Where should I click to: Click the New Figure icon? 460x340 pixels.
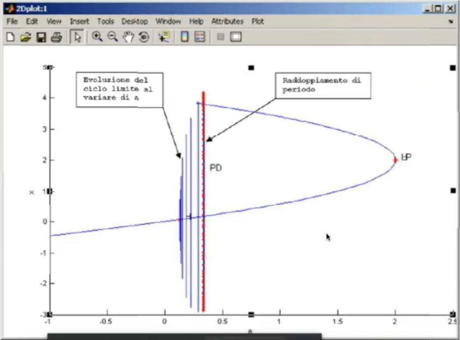coord(10,37)
